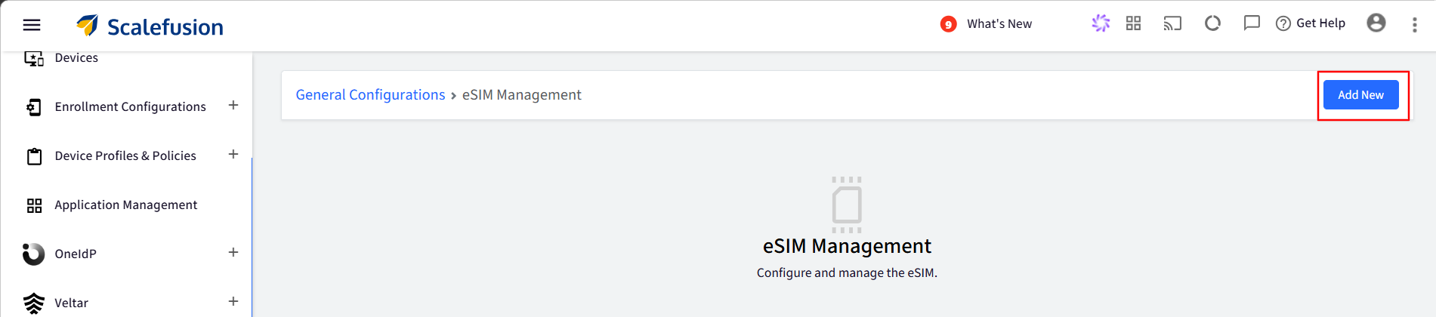Select Application Management in sidebar
Screen dimensions: 1436x317
point(125,205)
